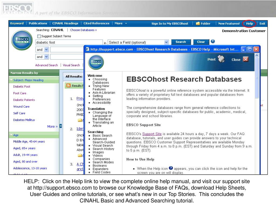Collapse the Subject: Major Heading section
The height and width of the screenshot is (207, 276).
pyautogui.click(x=12, y=80)
